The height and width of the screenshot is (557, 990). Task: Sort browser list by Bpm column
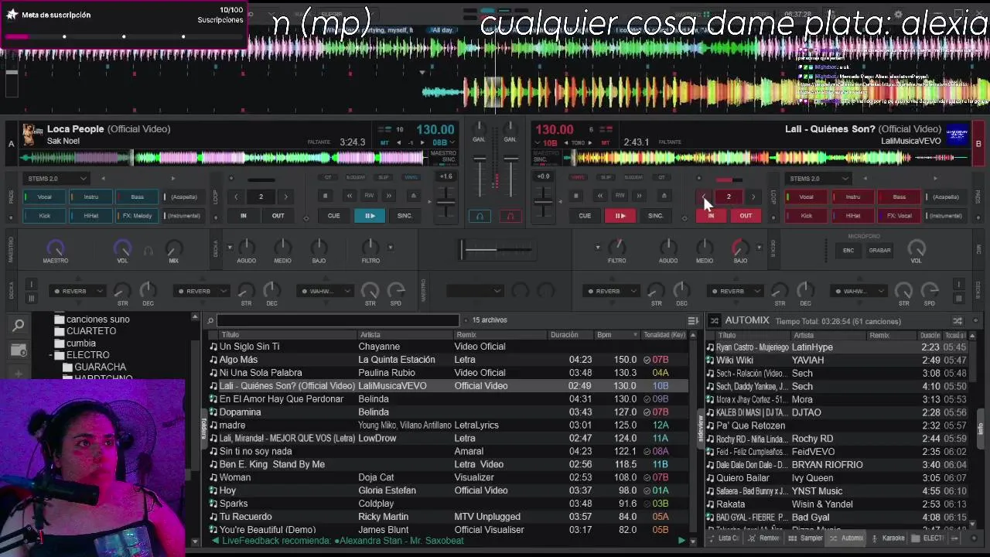616,335
